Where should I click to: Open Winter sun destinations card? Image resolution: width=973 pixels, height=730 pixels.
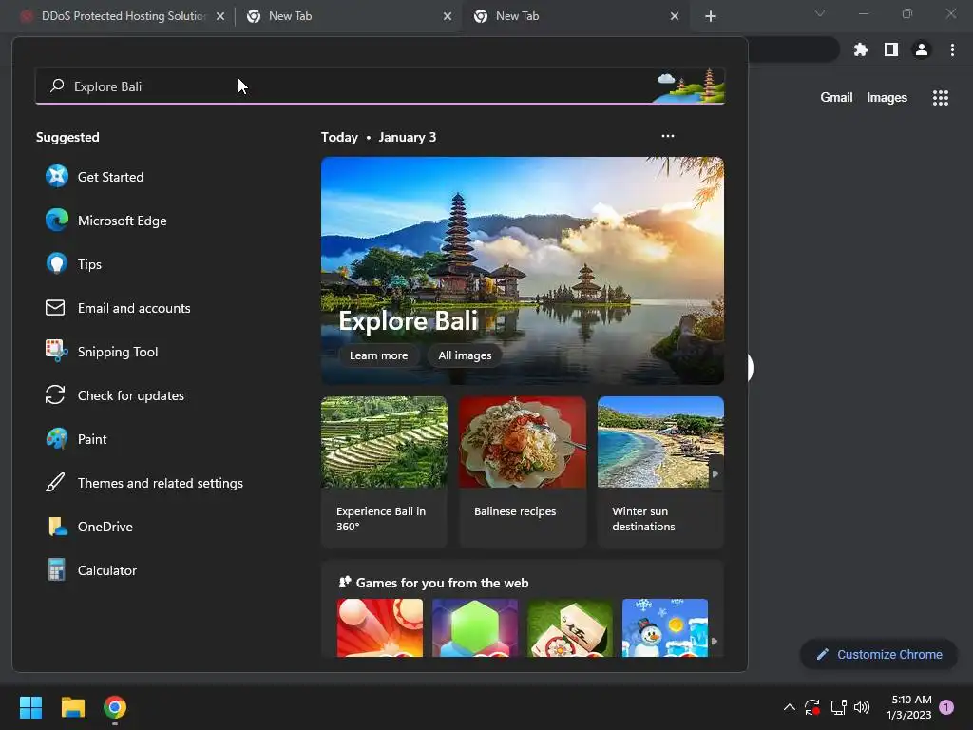[660, 471]
